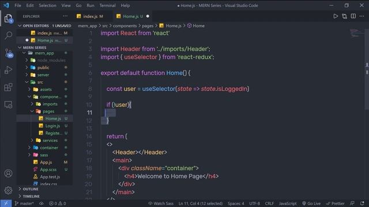Split the editor to the right

click(353, 16)
